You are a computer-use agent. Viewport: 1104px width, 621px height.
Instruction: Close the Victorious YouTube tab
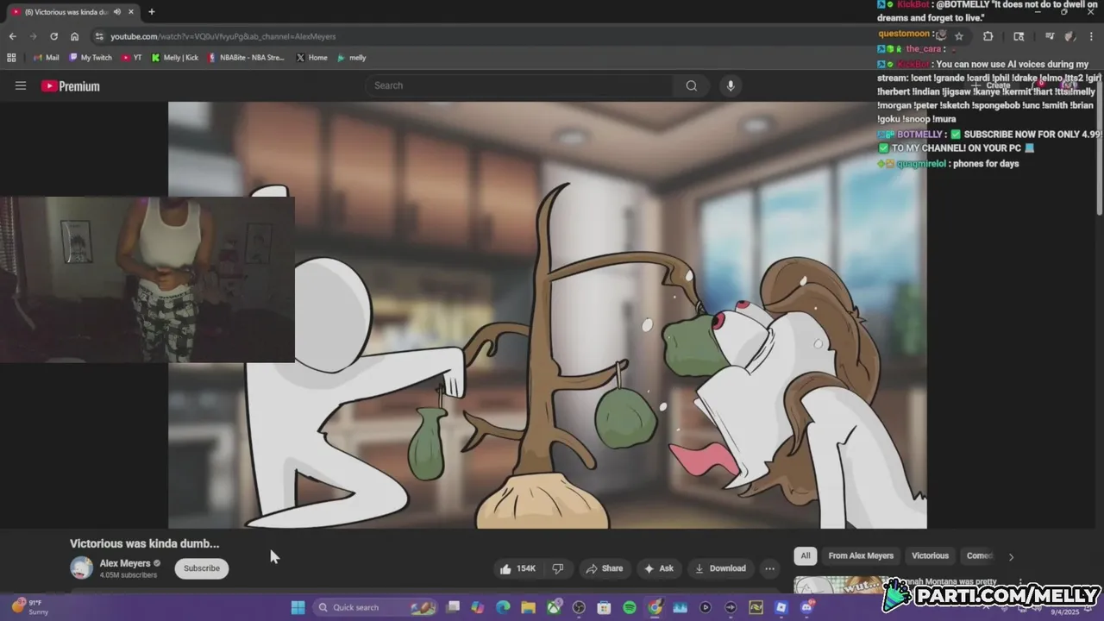pos(131,12)
